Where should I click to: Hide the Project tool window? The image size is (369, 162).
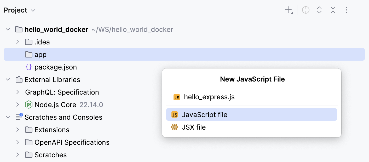tap(360, 10)
